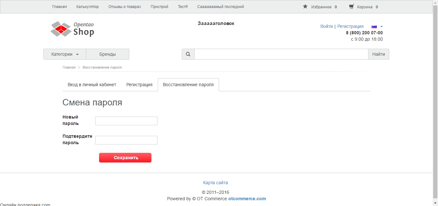438x206 pixels.
Task: Click the Войти login link
Action: tap(326, 26)
